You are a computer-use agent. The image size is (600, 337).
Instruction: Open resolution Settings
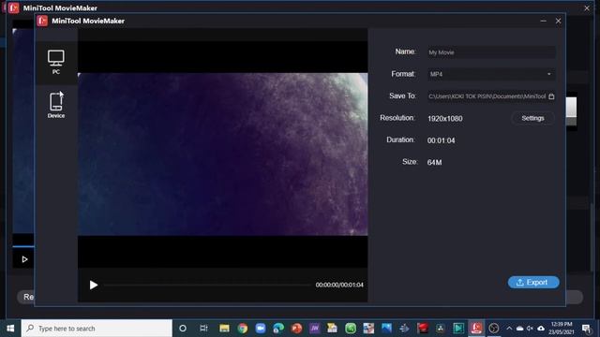[532, 118]
